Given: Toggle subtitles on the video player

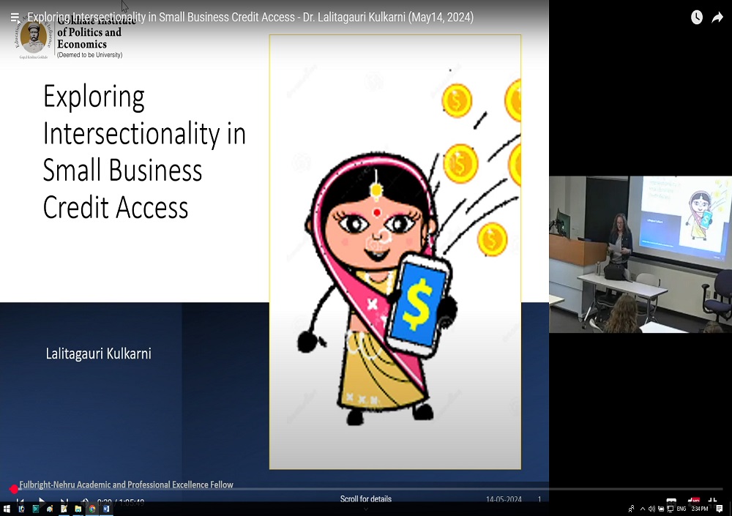Looking at the screenshot, I should 671,502.
